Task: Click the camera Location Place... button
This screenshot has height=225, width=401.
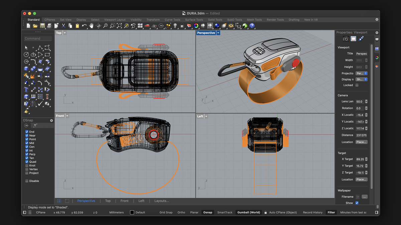Action: pos(361,142)
